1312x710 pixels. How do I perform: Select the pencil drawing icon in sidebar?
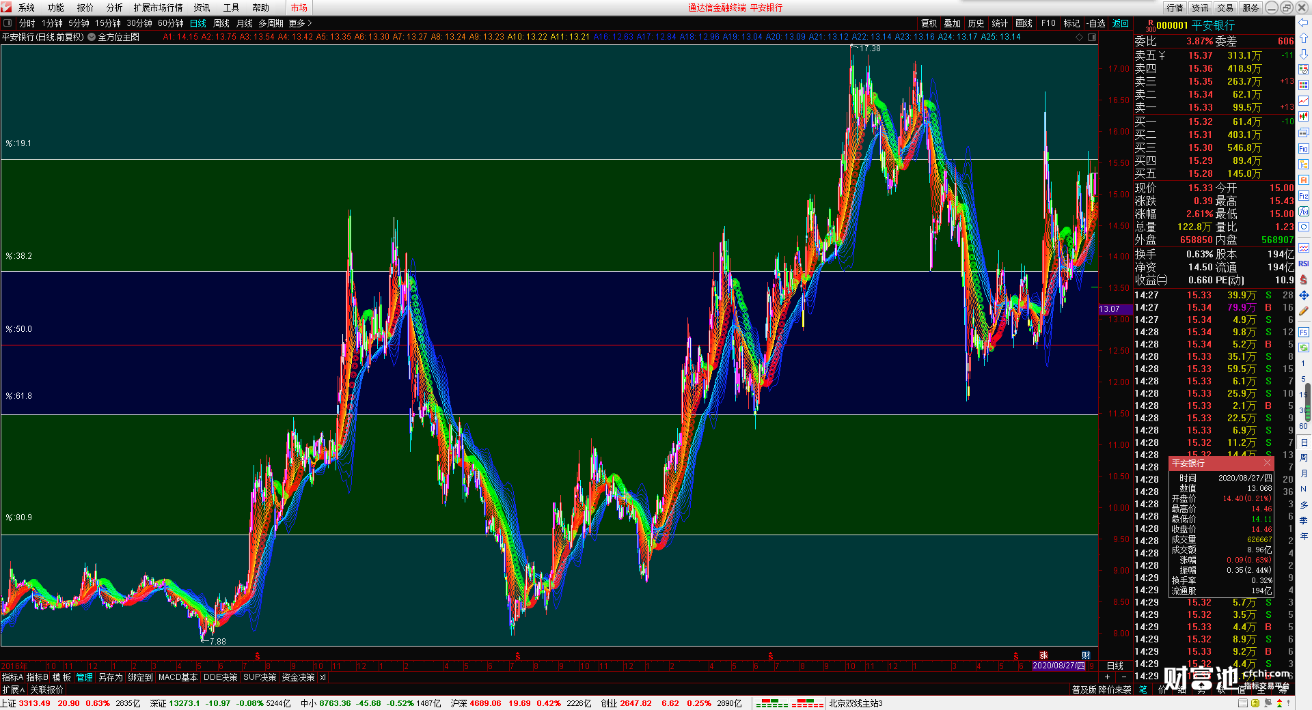tap(1304, 311)
